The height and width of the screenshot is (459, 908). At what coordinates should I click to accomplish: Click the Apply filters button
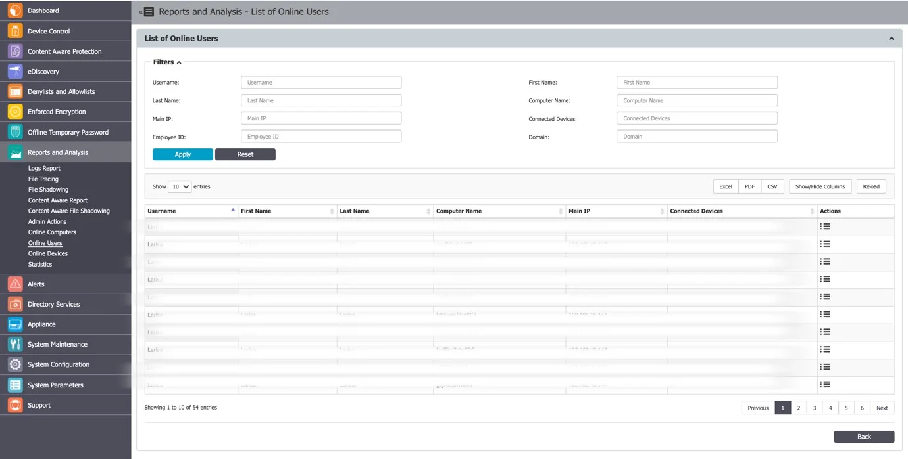[183, 154]
